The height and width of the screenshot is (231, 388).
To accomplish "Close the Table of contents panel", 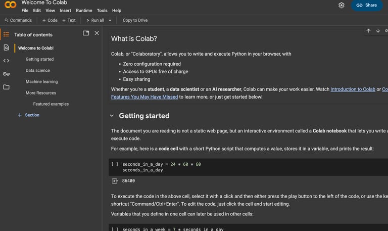I will (96, 33).
